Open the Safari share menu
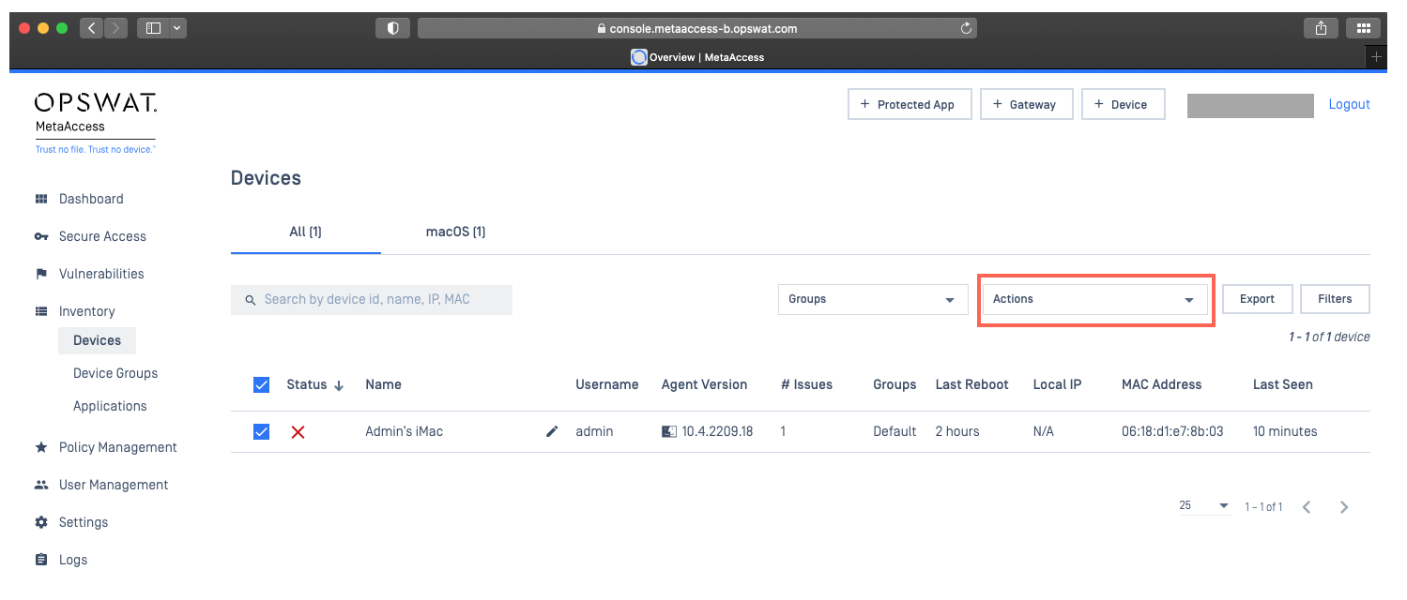 (x=1321, y=28)
